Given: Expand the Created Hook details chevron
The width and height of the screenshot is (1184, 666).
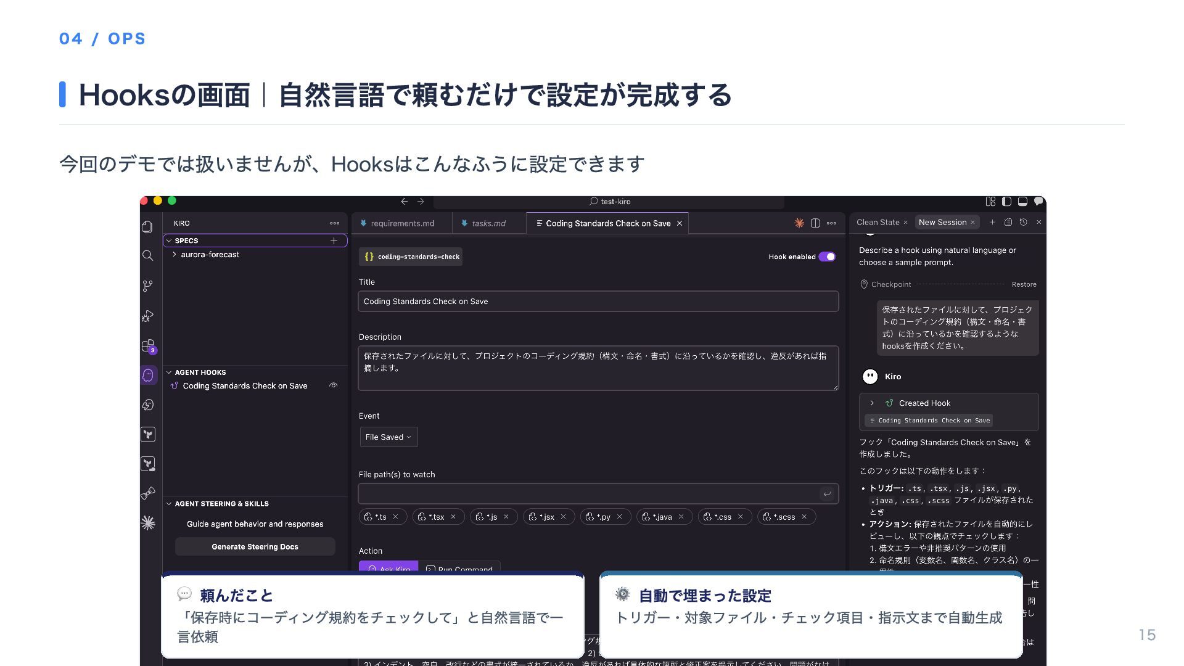Looking at the screenshot, I should coord(872,403).
